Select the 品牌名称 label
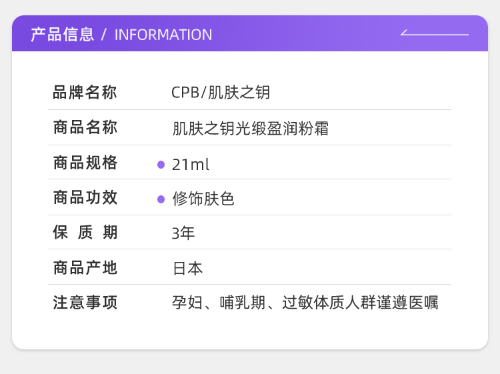Image resolution: width=500 pixels, height=374 pixels. (85, 93)
